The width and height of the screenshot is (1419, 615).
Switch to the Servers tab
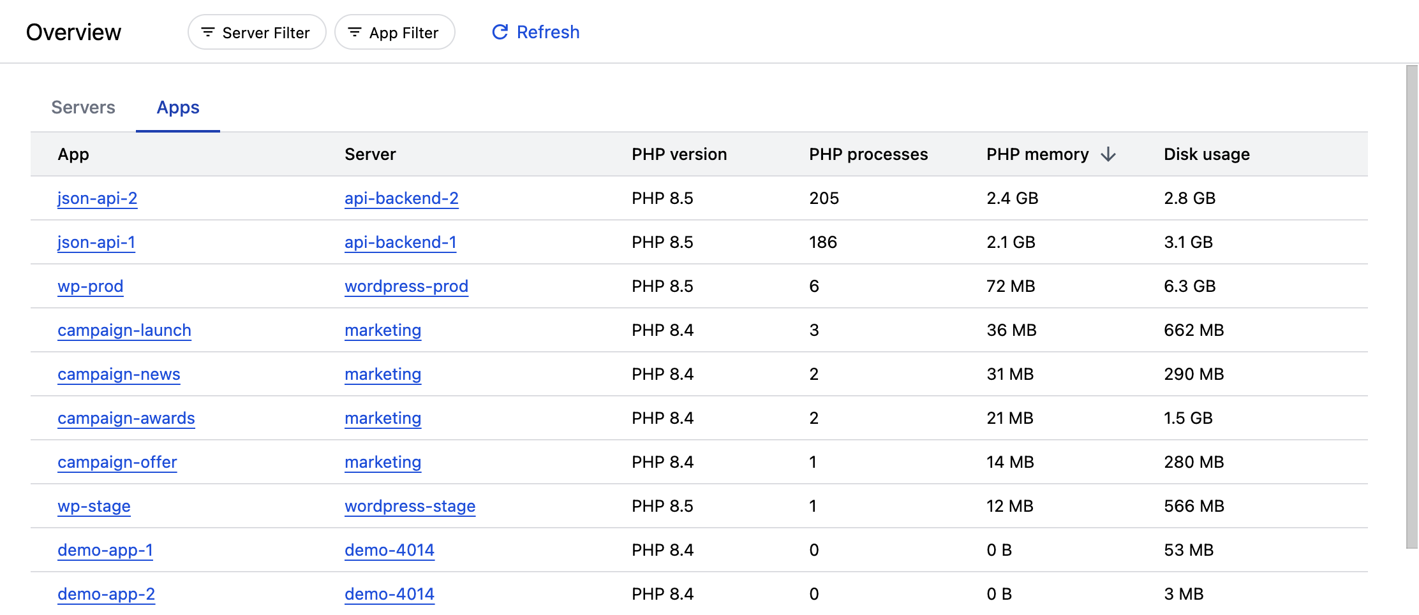83,107
